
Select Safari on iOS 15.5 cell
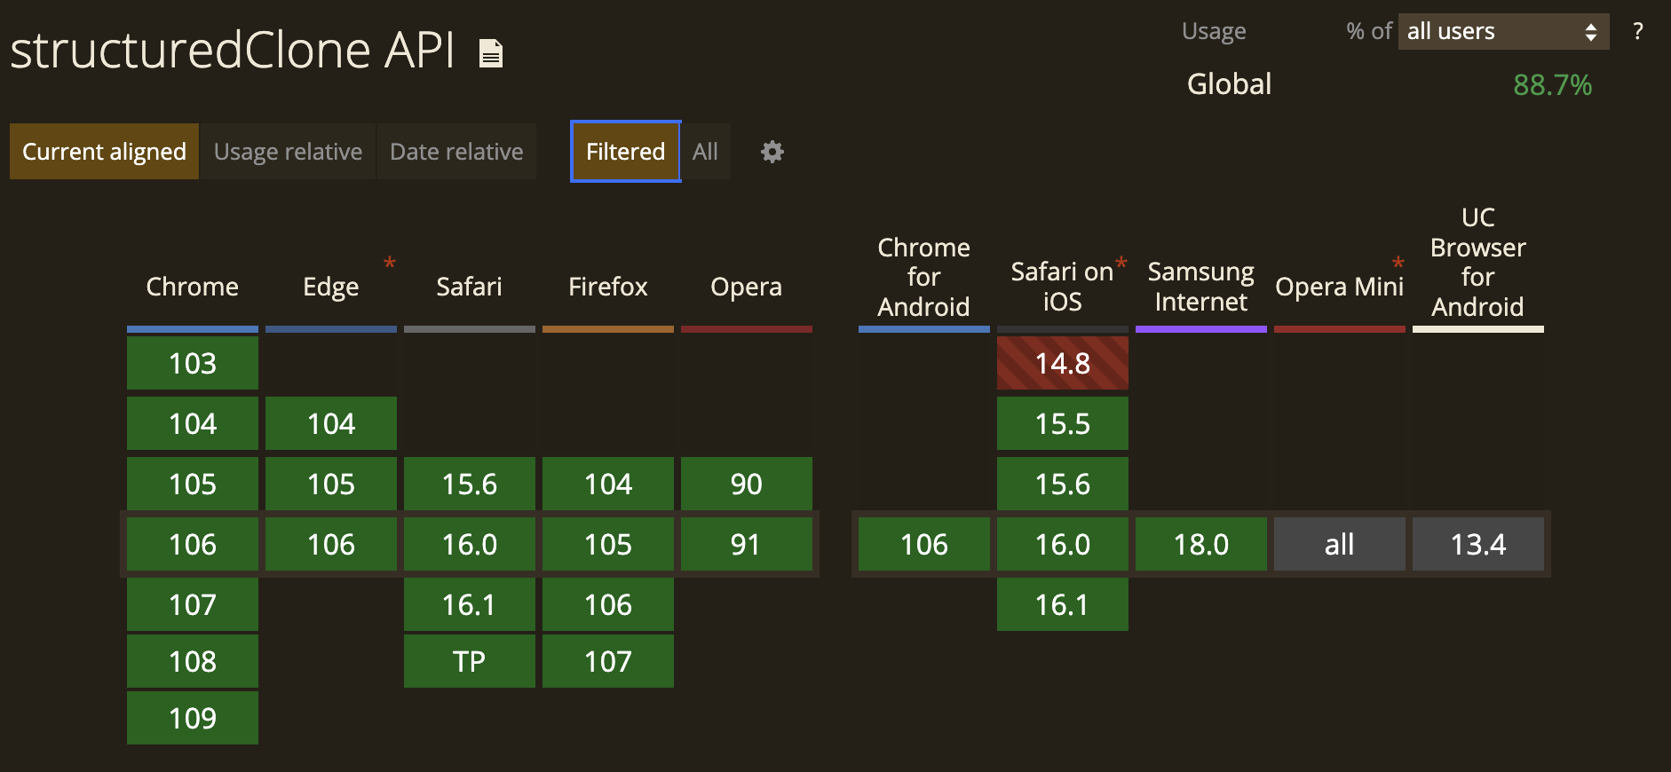[1063, 423]
